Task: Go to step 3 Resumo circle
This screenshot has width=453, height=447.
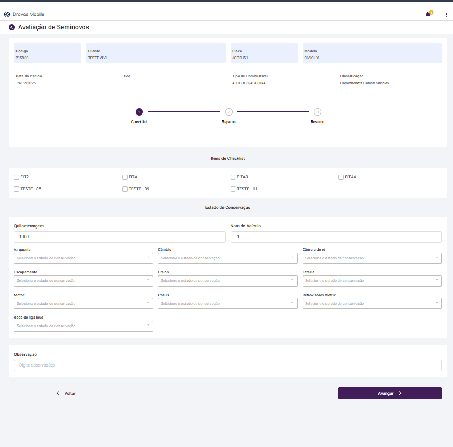Action: pyautogui.click(x=317, y=112)
